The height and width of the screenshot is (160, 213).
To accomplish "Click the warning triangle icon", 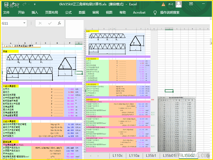I will pyautogui.click(x=163, y=4).
